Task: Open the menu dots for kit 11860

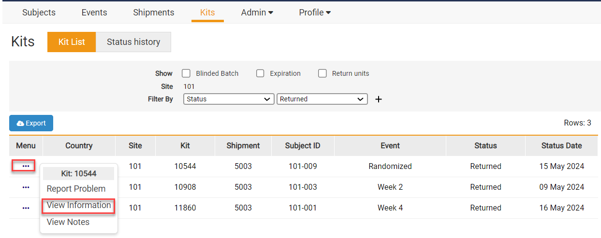Action: pyautogui.click(x=26, y=208)
